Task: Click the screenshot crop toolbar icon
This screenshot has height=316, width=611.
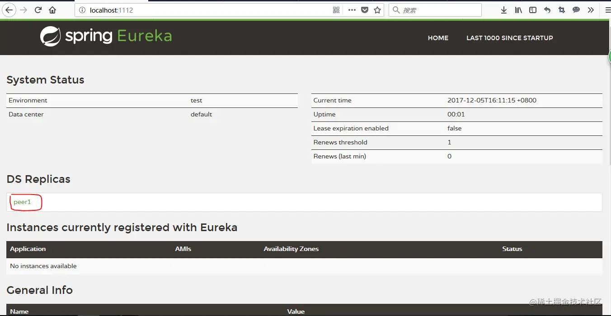Action: click(562, 10)
